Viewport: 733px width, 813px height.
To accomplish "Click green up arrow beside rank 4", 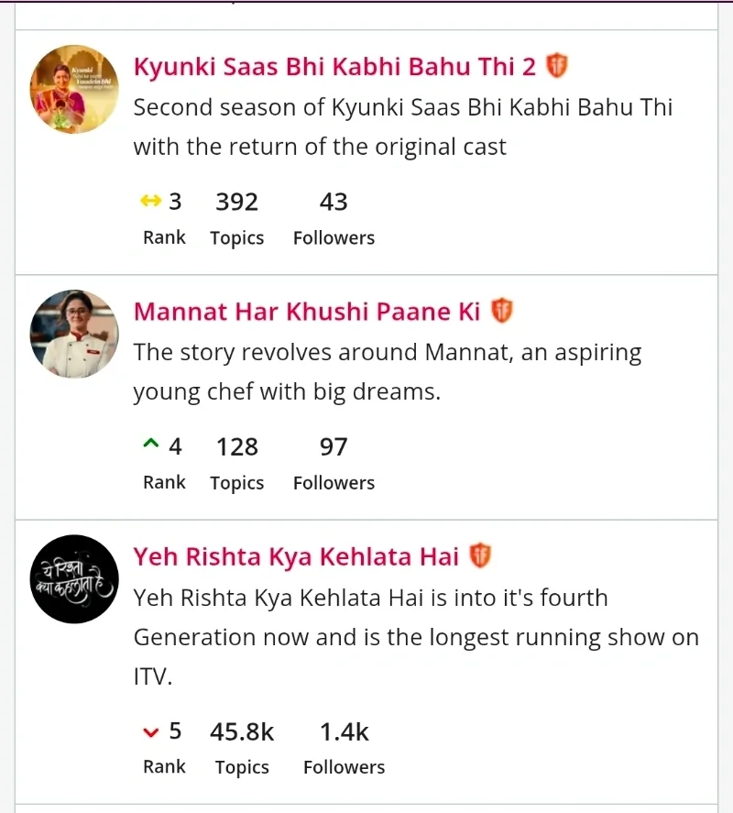I will click(x=151, y=445).
